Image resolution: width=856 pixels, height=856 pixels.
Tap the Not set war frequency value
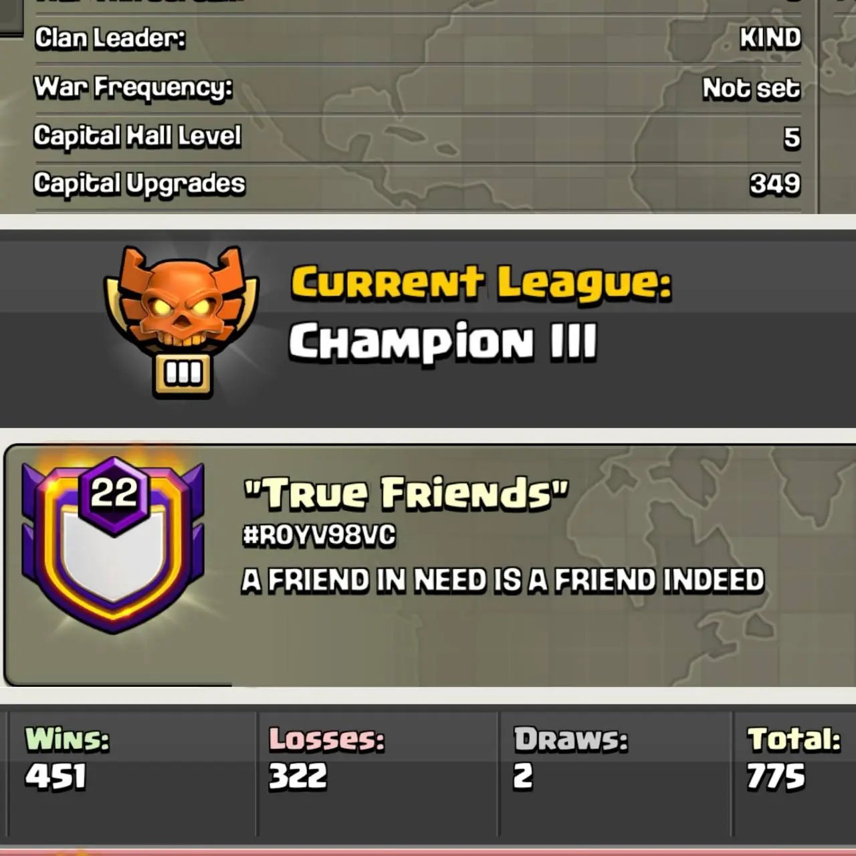[x=751, y=88]
